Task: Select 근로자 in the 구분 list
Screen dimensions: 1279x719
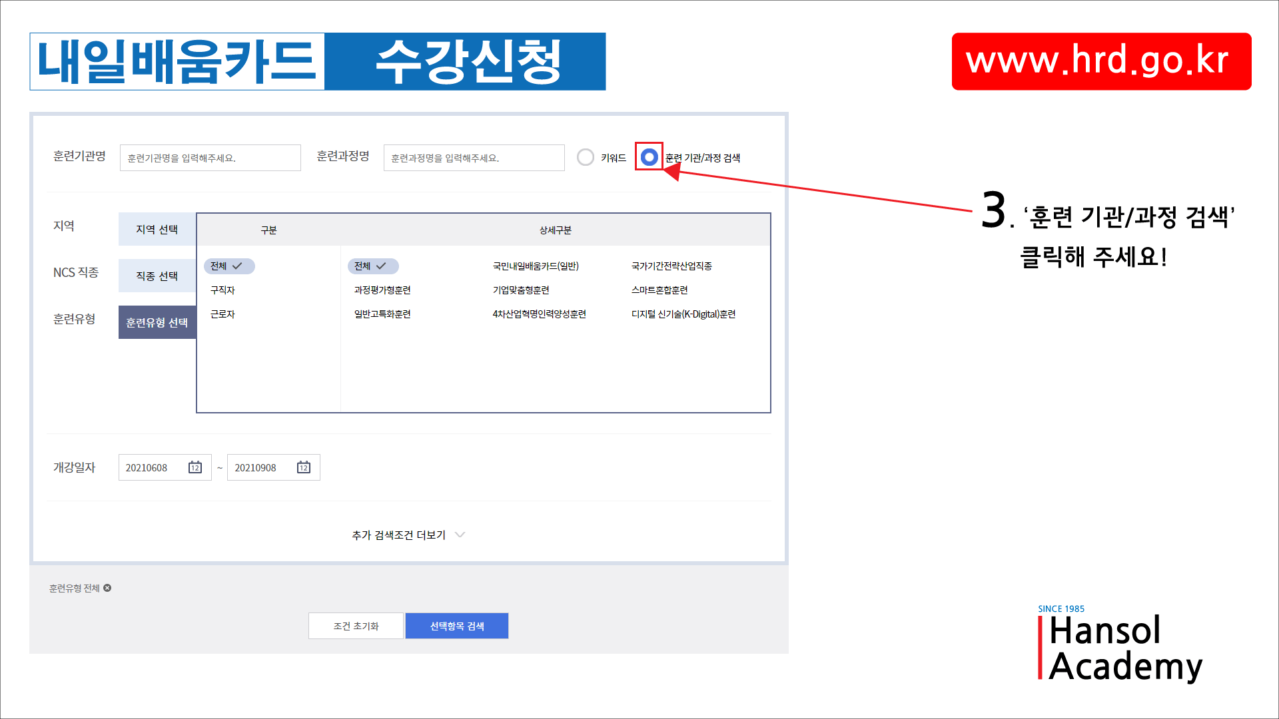Action: (x=222, y=314)
